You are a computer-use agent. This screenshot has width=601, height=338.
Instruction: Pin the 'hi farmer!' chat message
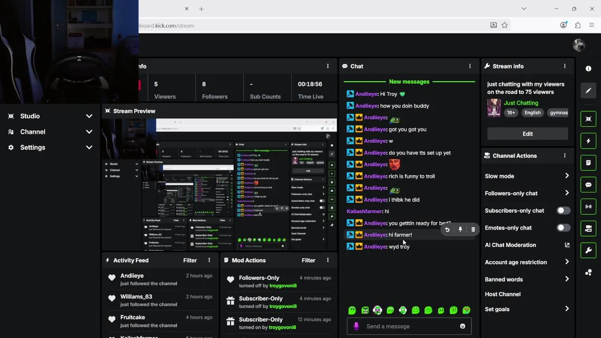click(460, 230)
